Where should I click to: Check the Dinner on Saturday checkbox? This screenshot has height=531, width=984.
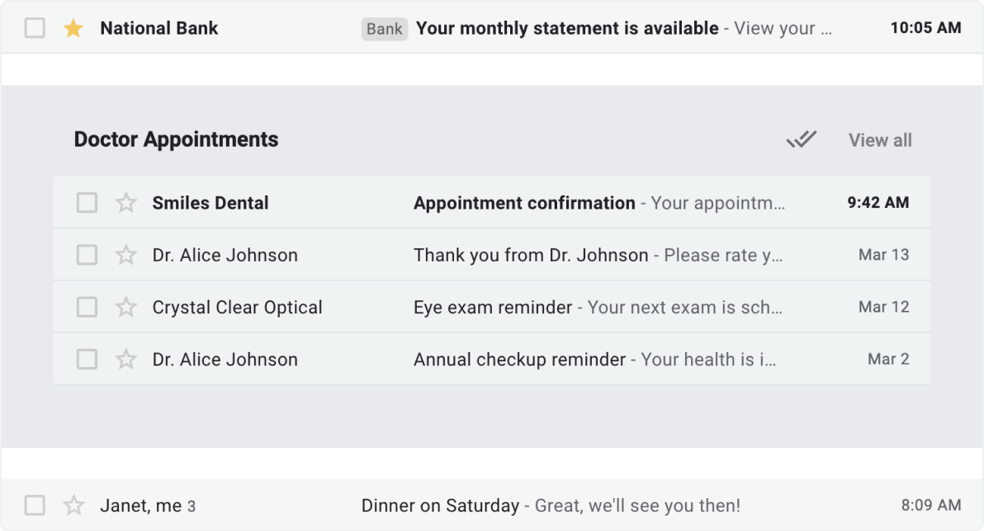34,505
